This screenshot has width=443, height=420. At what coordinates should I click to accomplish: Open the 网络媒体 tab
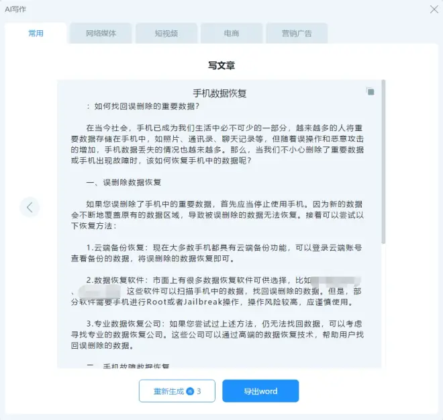(101, 33)
